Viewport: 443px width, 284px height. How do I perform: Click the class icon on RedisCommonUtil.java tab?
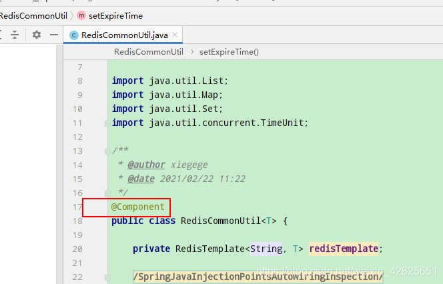pyautogui.click(x=74, y=35)
